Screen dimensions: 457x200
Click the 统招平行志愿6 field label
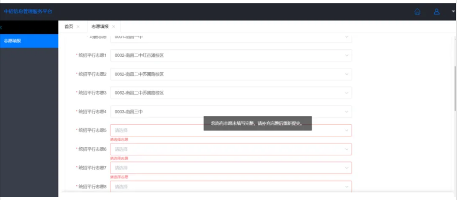(x=92, y=149)
